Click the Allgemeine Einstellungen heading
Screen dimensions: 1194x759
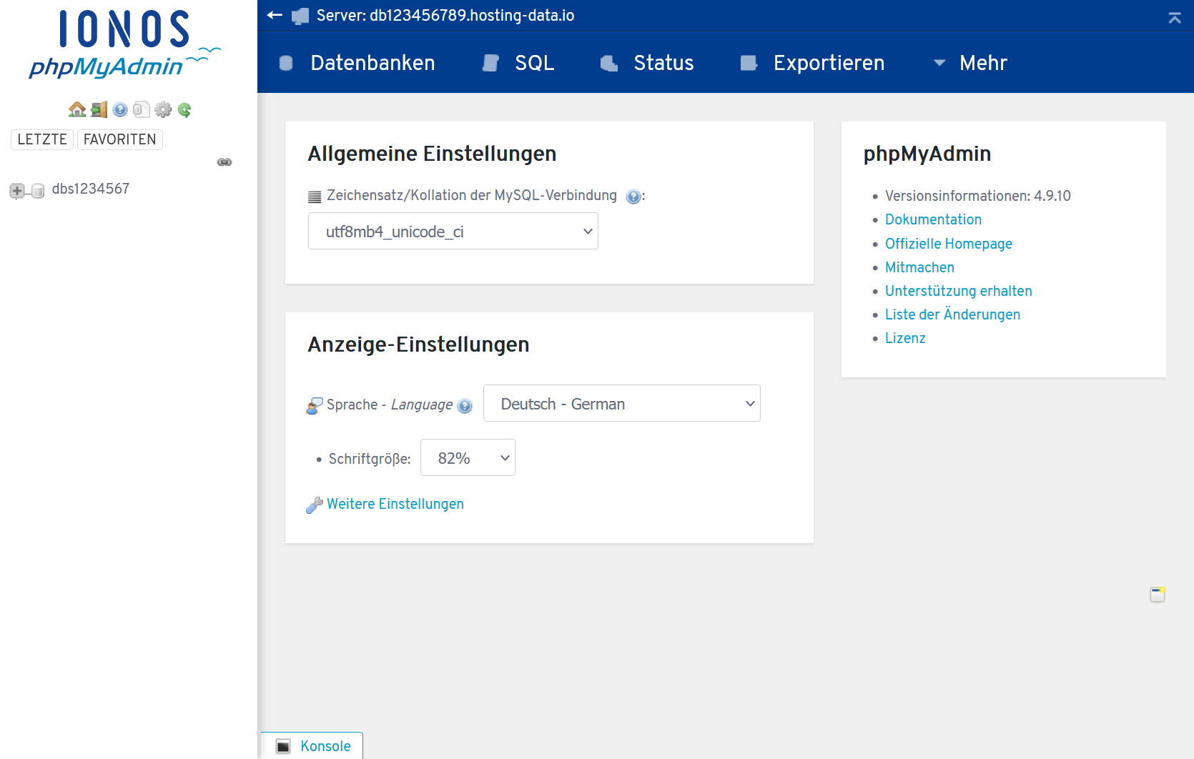pyautogui.click(x=432, y=154)
